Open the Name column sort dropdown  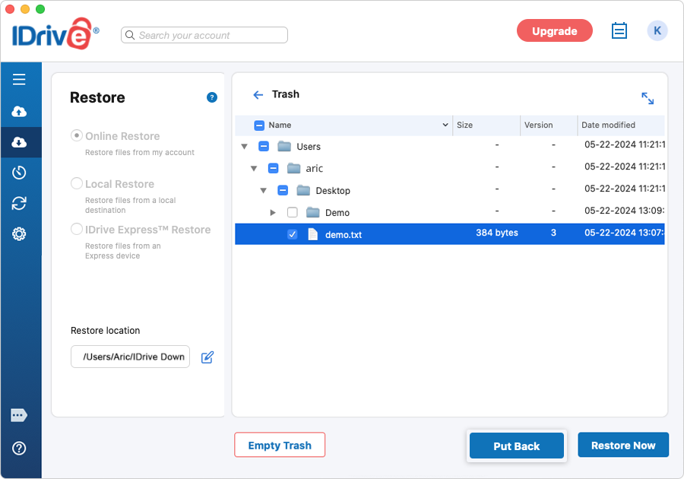445,125
